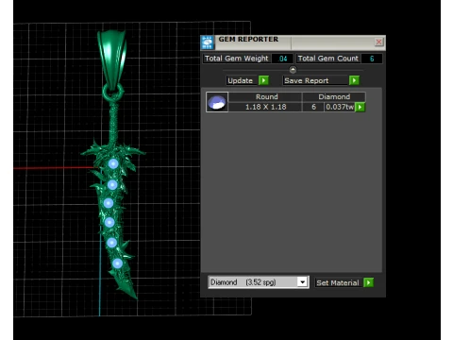This screenshot has height=340, width=453.
Task: Click the 'Total Gem Count' label
Action: click(328, 59)
